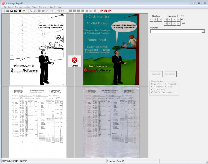Open the settings icon beside the floppy disk
The height and width of the screenshot is (164, 208).
[x=16, y=11]
